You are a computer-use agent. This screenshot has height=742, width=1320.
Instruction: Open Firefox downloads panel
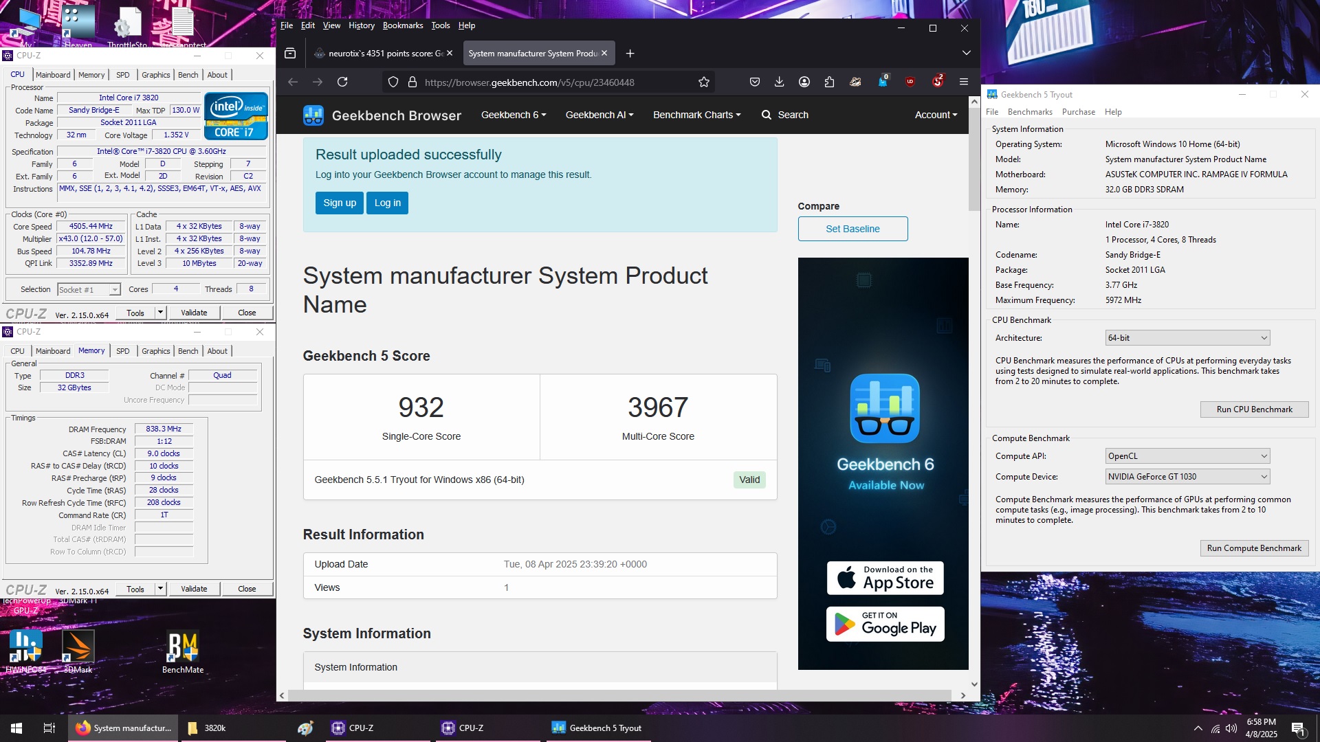[779, 82]
